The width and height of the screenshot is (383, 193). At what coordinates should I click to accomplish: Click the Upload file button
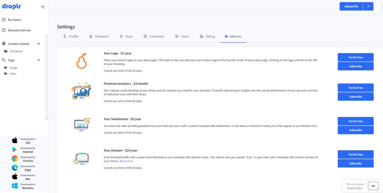(351, 6)
